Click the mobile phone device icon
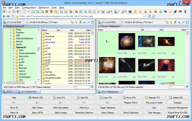The image size is (192, 121). pyautogui.click(x=185, y=11)
